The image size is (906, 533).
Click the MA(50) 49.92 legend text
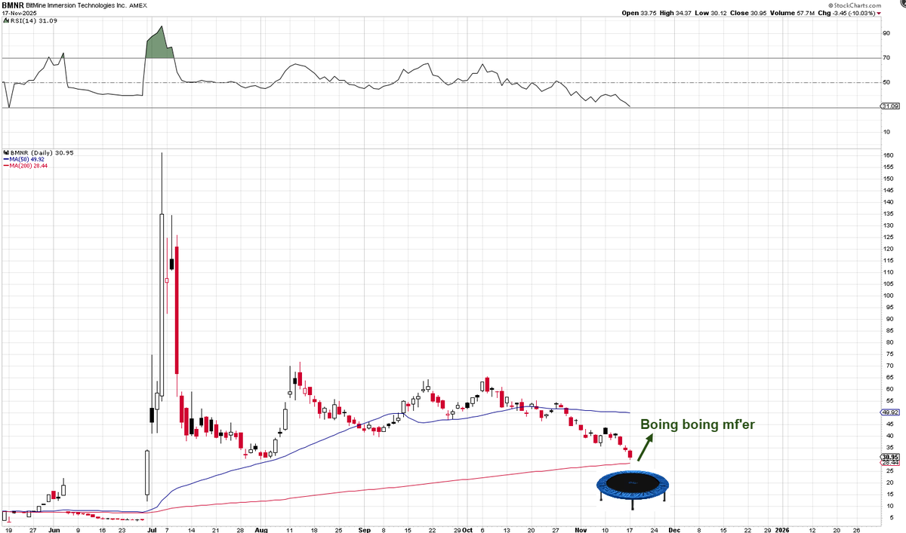click(26, 159)
